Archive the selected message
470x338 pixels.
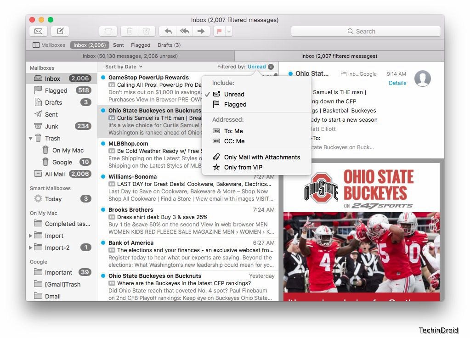pos(108,31)
